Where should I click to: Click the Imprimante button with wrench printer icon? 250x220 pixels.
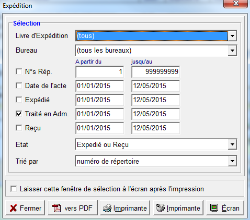pyautogui.click(x=125, y=208)
